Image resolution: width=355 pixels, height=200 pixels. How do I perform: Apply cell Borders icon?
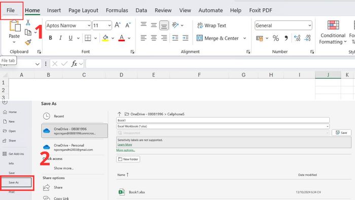point(88,38)
